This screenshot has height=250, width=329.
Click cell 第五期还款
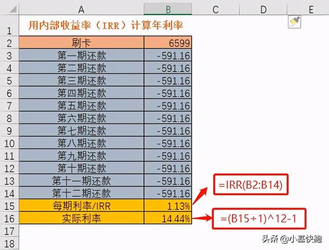(x=81, y=105)
